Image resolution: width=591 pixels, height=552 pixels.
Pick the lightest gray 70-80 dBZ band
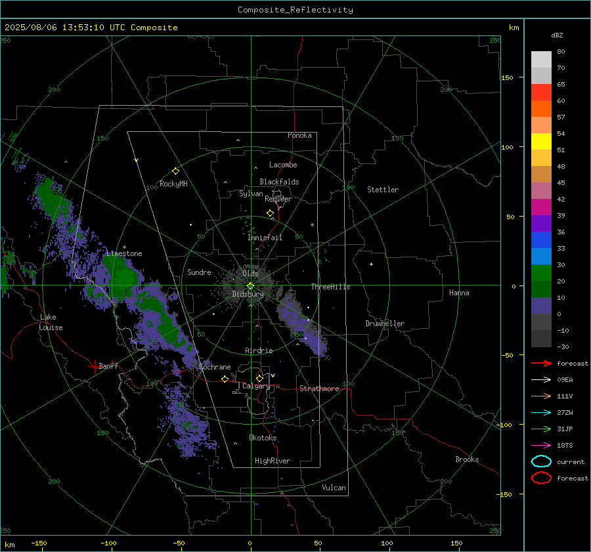541,60
